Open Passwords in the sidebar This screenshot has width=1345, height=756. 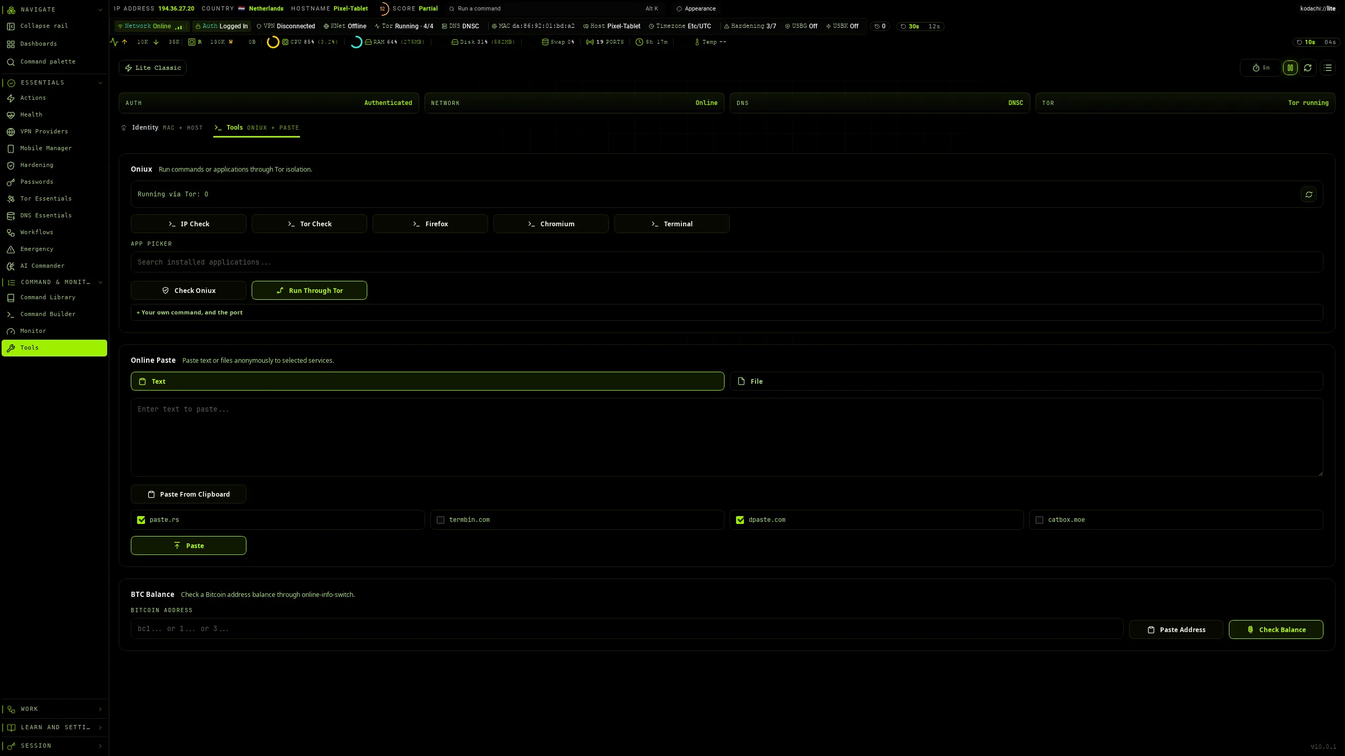(54, 182)
